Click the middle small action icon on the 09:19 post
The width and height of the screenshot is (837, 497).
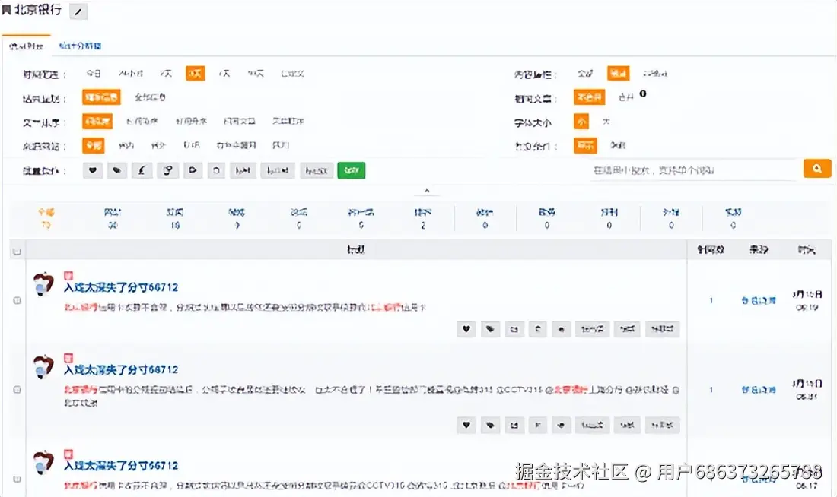click(x=537, y=329)
